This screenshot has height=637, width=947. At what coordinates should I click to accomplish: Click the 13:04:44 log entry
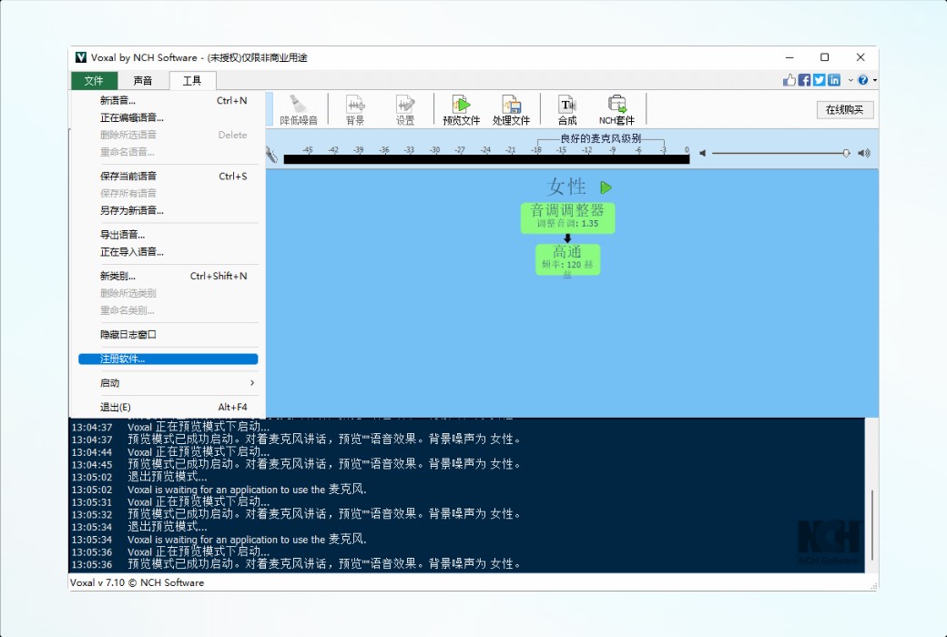[170, 452]
